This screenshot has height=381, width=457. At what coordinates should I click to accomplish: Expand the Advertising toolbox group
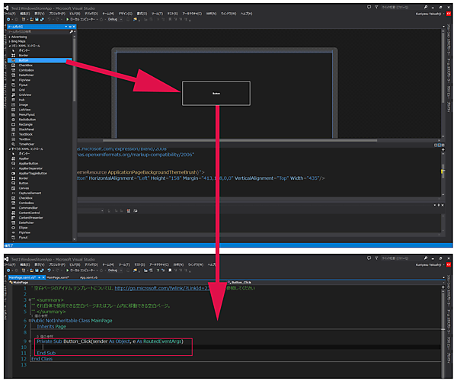click(19, 37)
